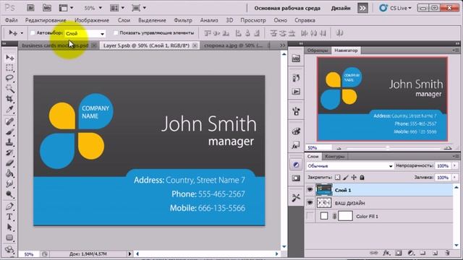463x260 pixels.
Task: Delete layer using the trash icon
Action: [447, 253]
